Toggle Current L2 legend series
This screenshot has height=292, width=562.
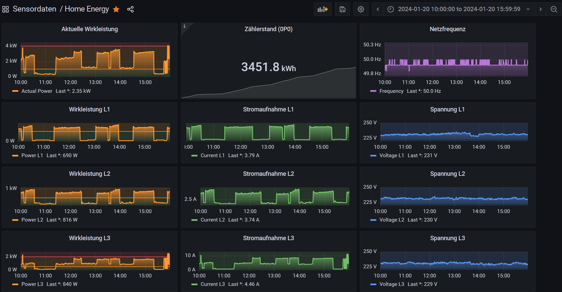(213, 220)
